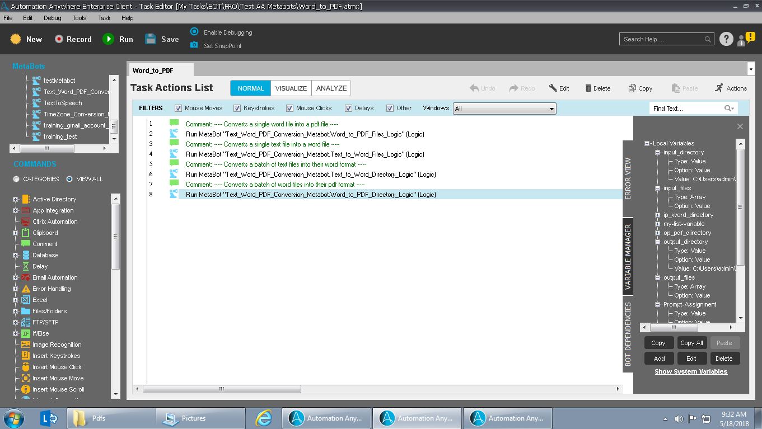Click the Variable Manager's Edit button
The image size is (762, 429).
coord(691,359)
